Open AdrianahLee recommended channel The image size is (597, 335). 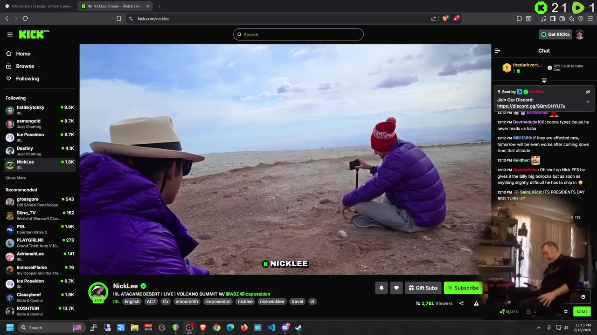tap(40, 256)
